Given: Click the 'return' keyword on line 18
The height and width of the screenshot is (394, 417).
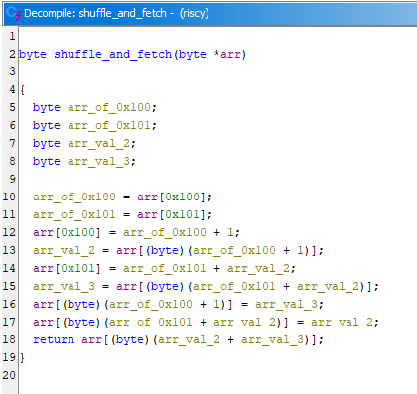Looking at the screenshot, I should pyautogui.click(x=54, y=339).
